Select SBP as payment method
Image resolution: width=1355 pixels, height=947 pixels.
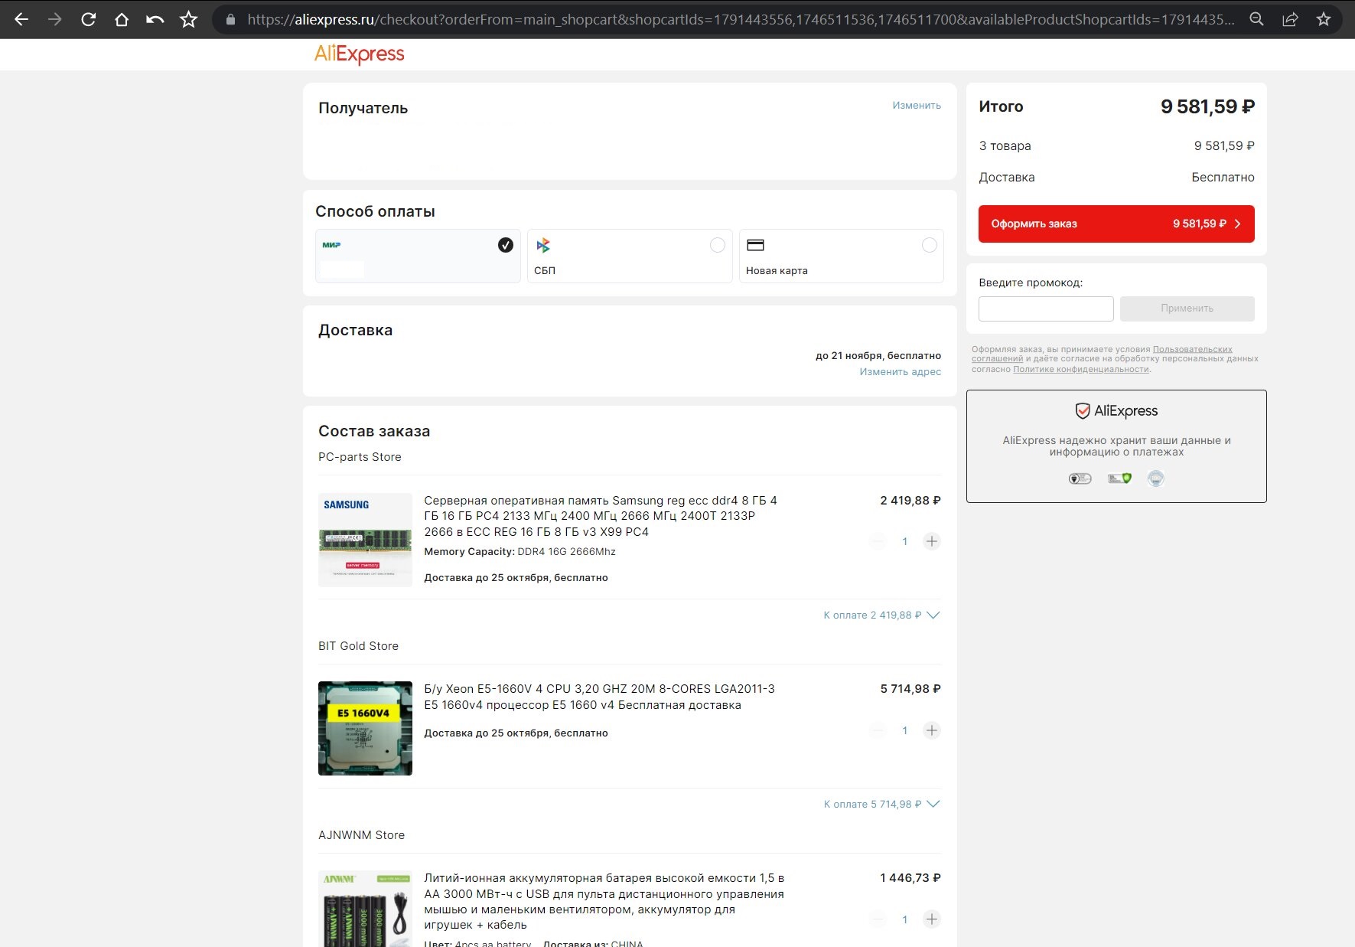click(x=630, y=256)
